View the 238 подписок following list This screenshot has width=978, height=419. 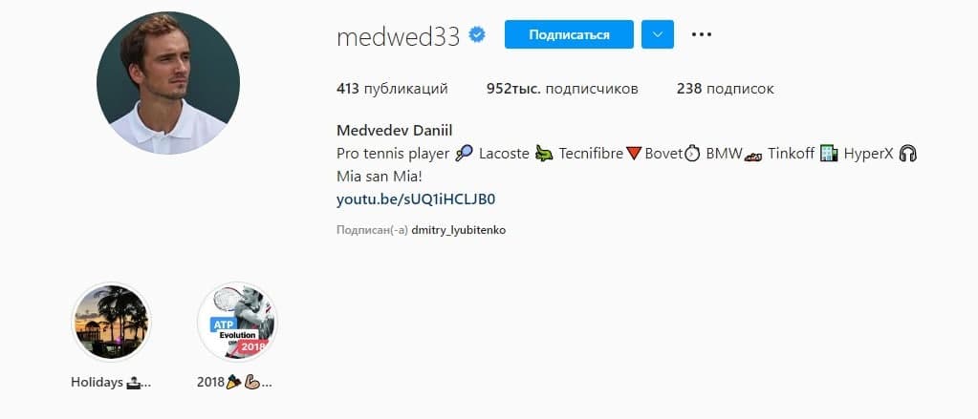725,89
